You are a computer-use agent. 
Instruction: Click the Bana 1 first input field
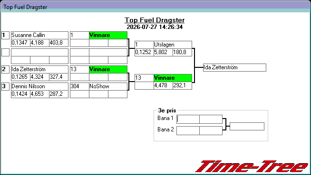188,119
